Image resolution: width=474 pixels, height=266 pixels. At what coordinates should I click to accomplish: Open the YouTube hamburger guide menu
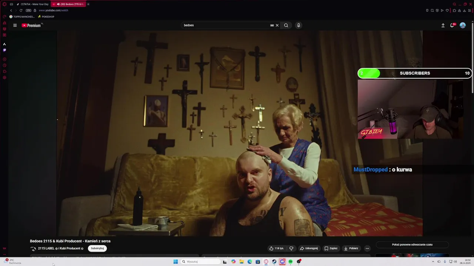point(15,25)
